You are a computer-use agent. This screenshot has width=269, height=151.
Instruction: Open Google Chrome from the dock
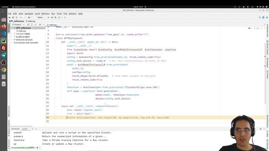pyautogui.click(x=4, y=70)
